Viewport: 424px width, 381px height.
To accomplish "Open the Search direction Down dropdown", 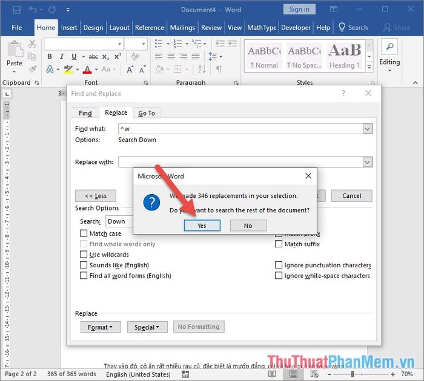I will (119, 221).
